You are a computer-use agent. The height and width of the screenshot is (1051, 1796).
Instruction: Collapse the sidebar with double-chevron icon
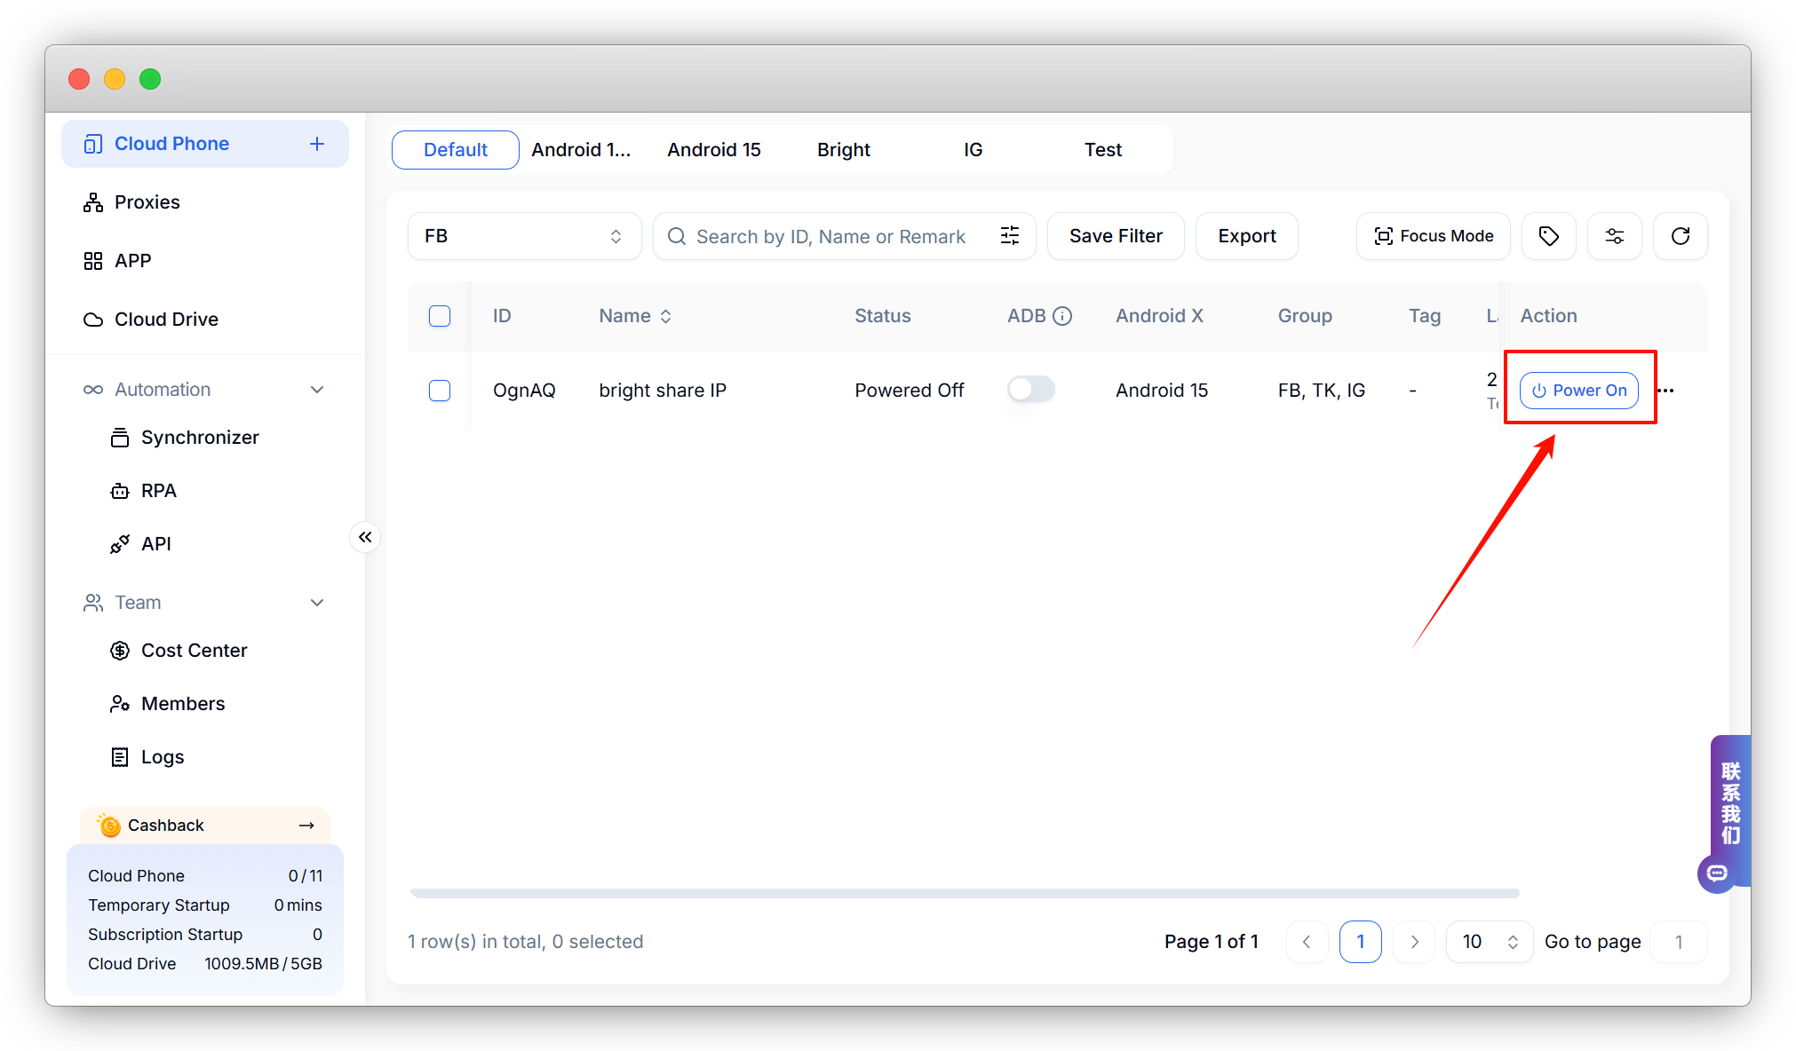365,537
